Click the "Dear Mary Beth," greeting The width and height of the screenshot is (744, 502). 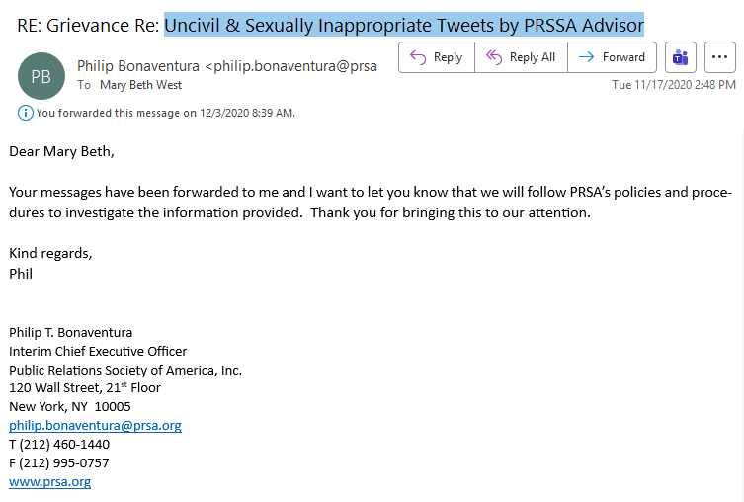click(61, 151)
